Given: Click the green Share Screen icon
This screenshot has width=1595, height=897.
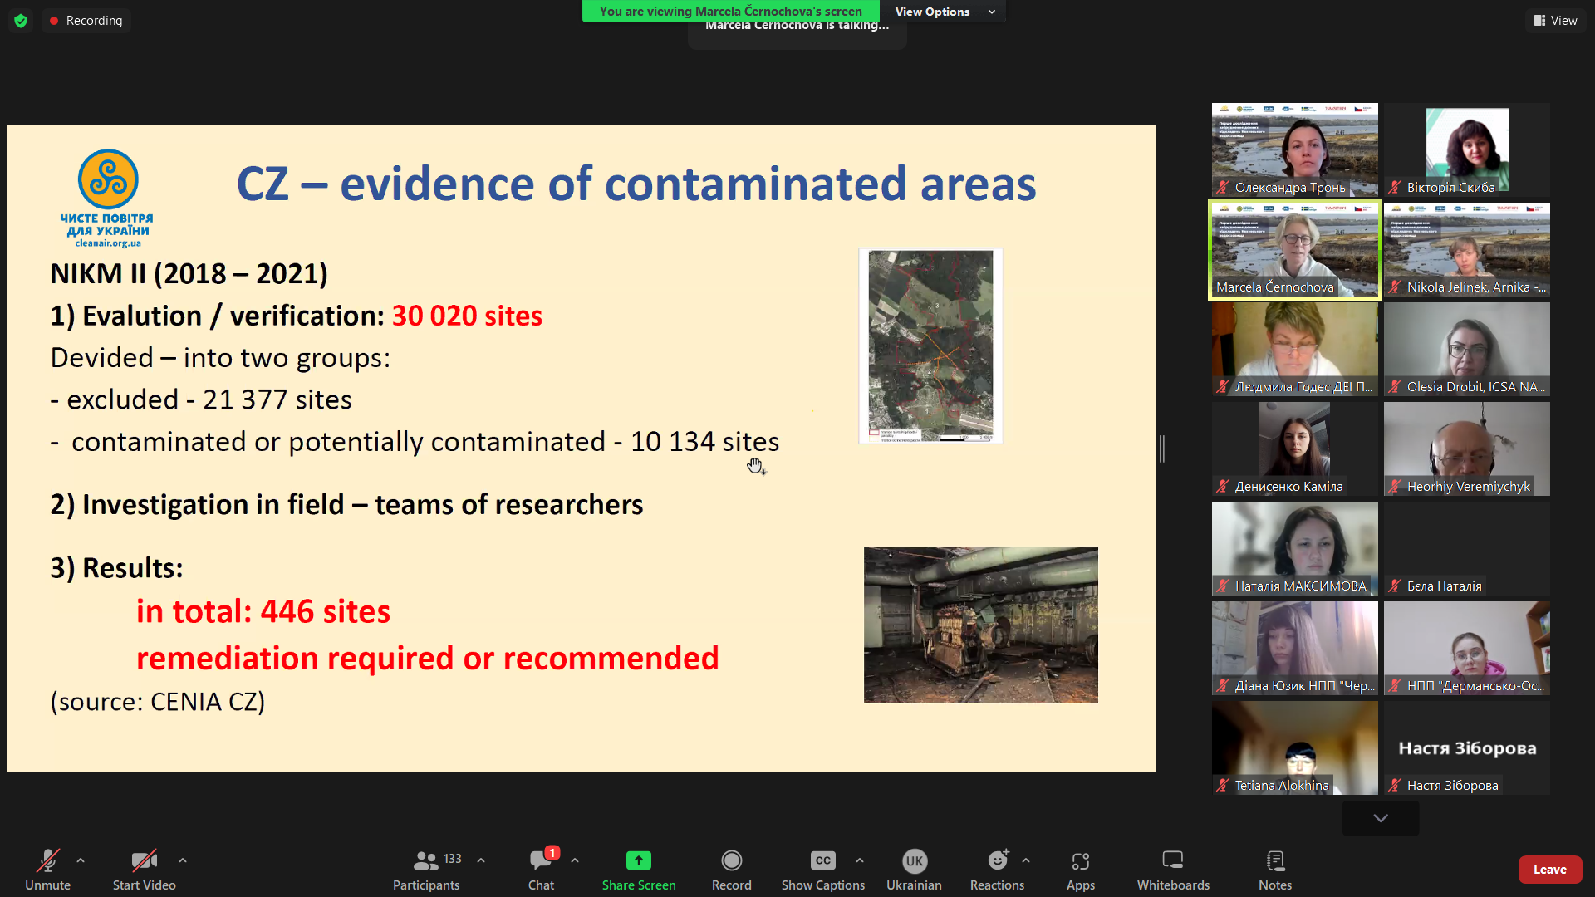Looking at the screenshot, I should click(638, 861).
